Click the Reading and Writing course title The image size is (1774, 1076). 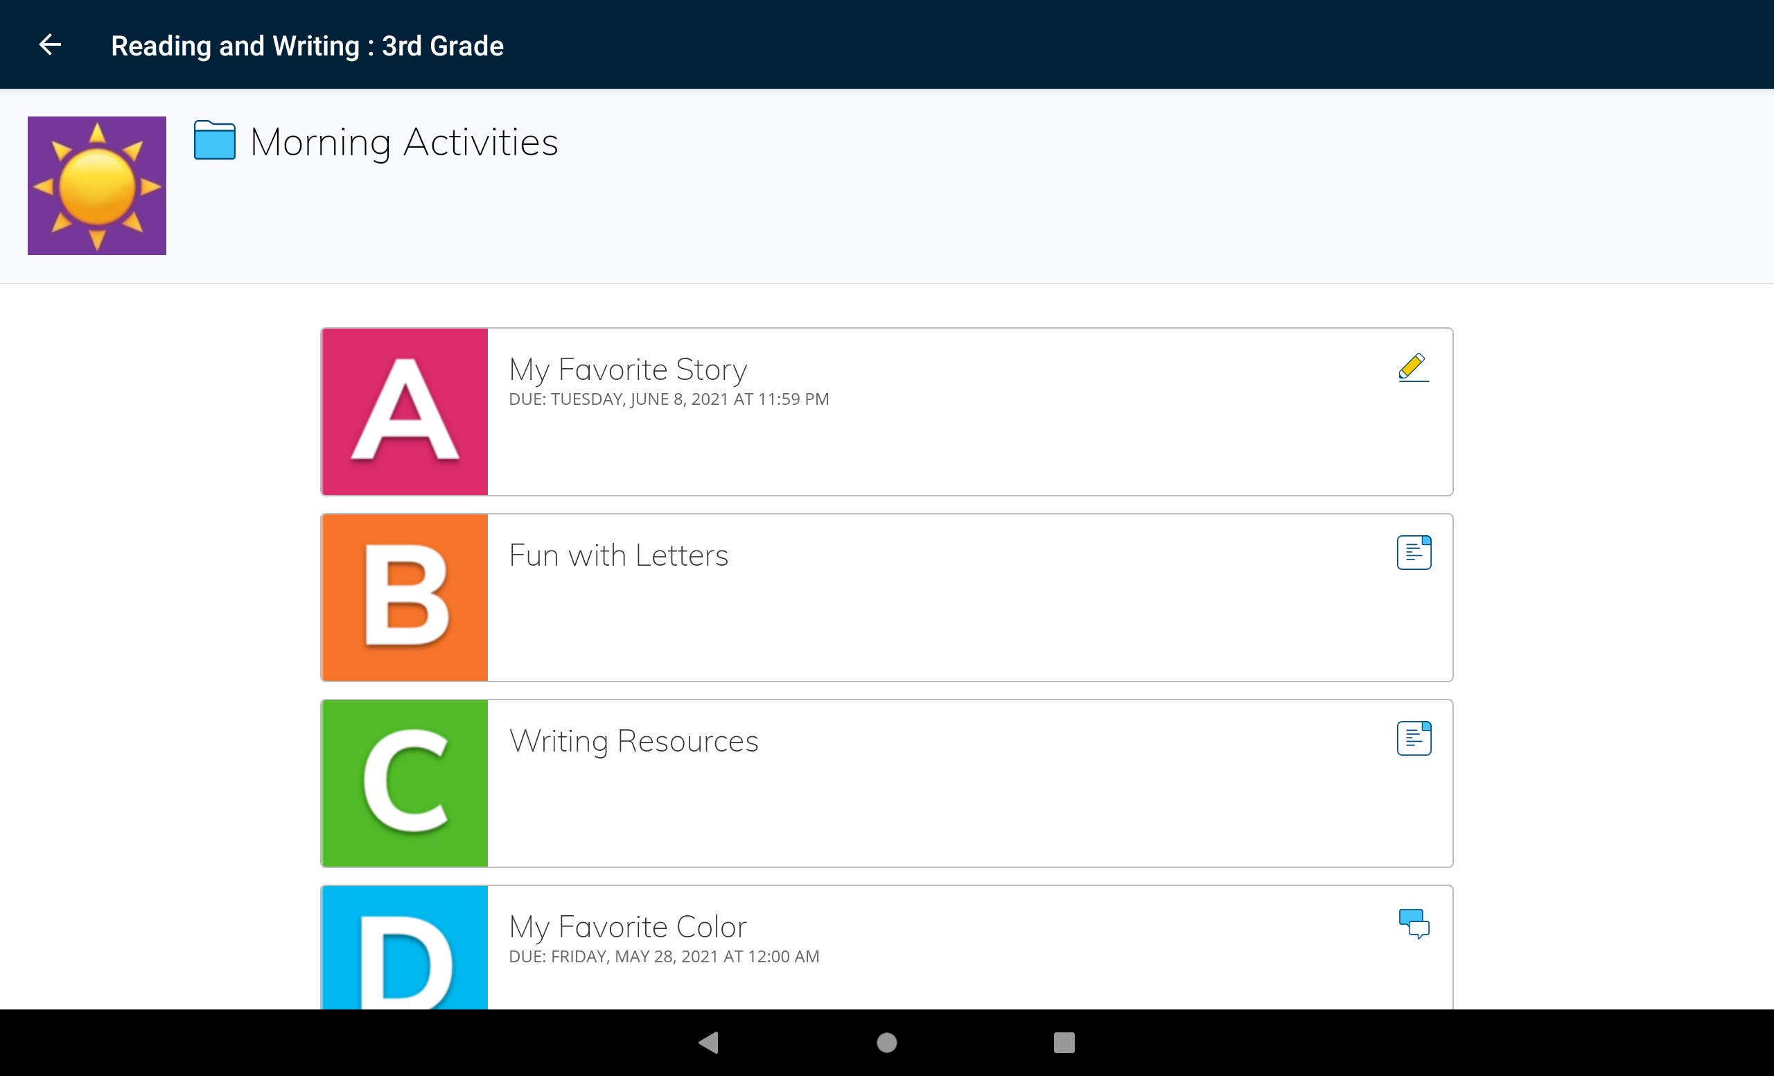(308, 46)
